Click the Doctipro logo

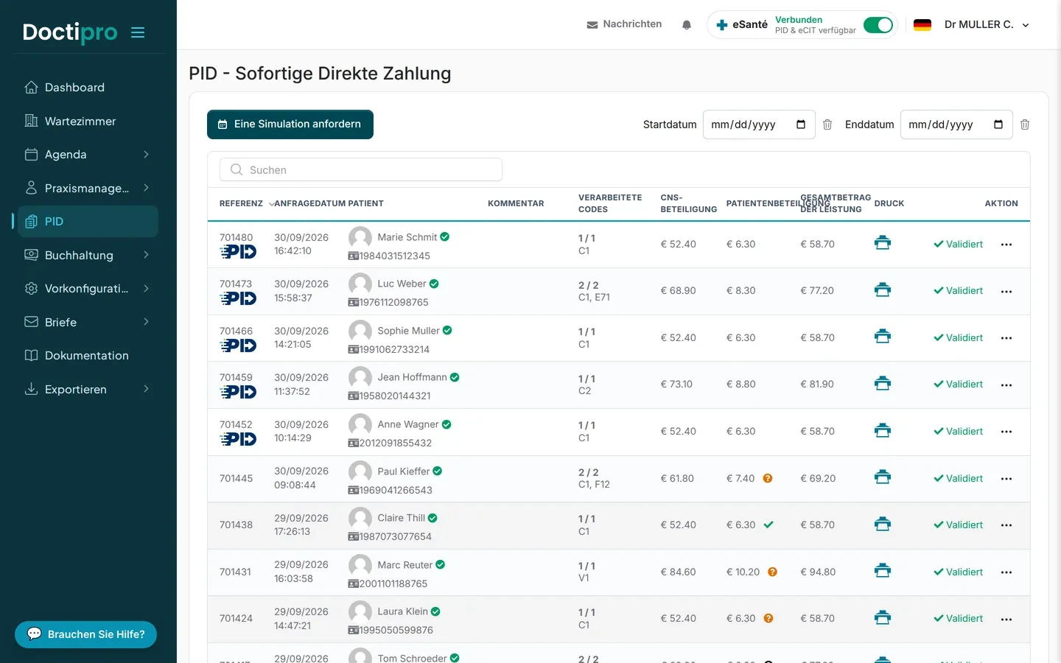tap(70, 32)
